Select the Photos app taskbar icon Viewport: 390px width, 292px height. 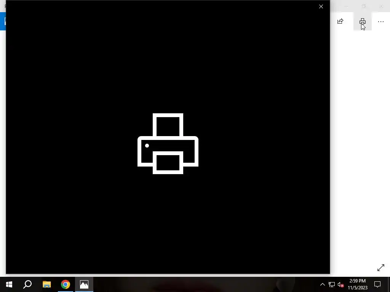coord(84,284)
